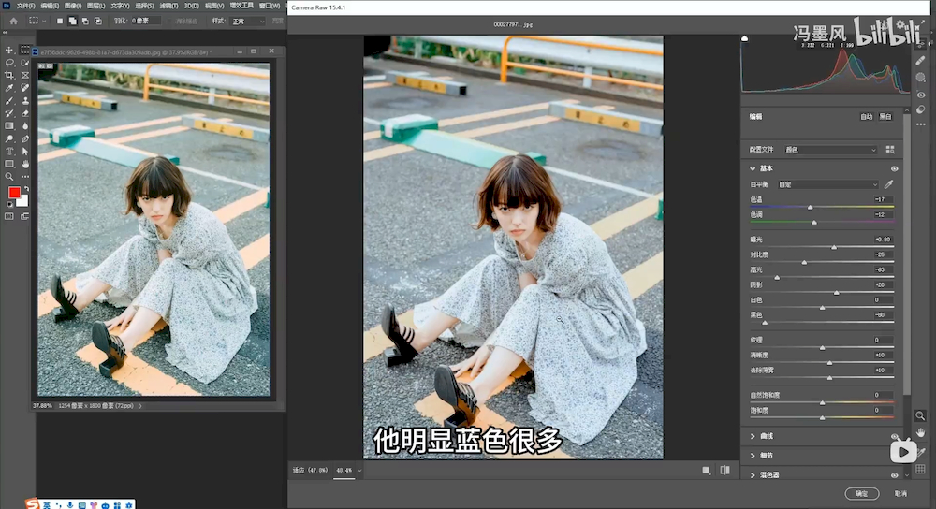This screenshot has height=509, width=936.
Task: Select the Rectangle shape tool
Action: (x=9, y=164)
